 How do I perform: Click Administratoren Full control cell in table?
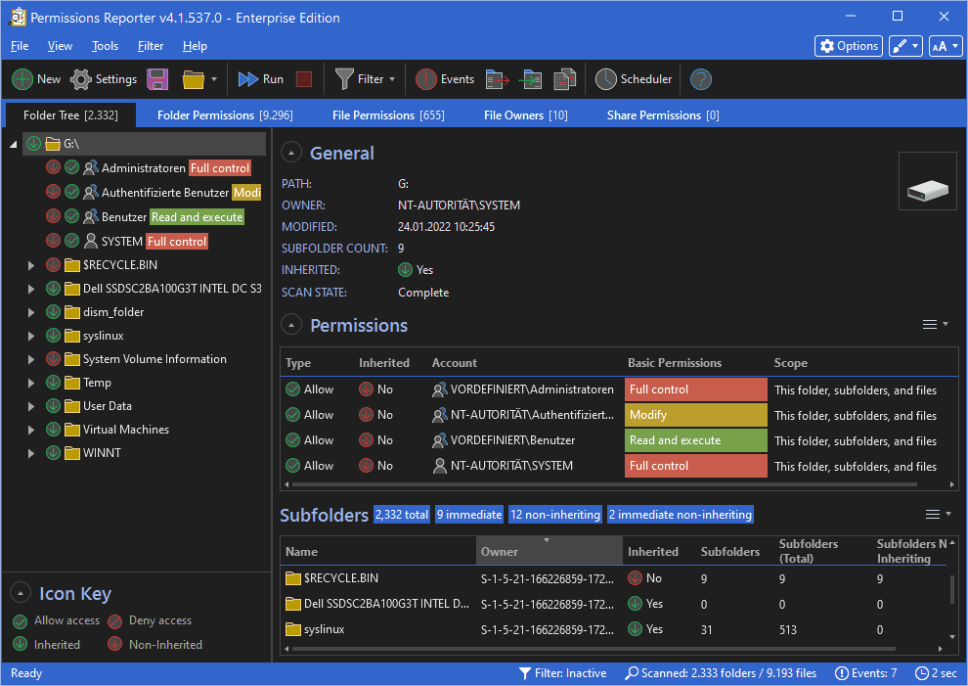point(696,389)
